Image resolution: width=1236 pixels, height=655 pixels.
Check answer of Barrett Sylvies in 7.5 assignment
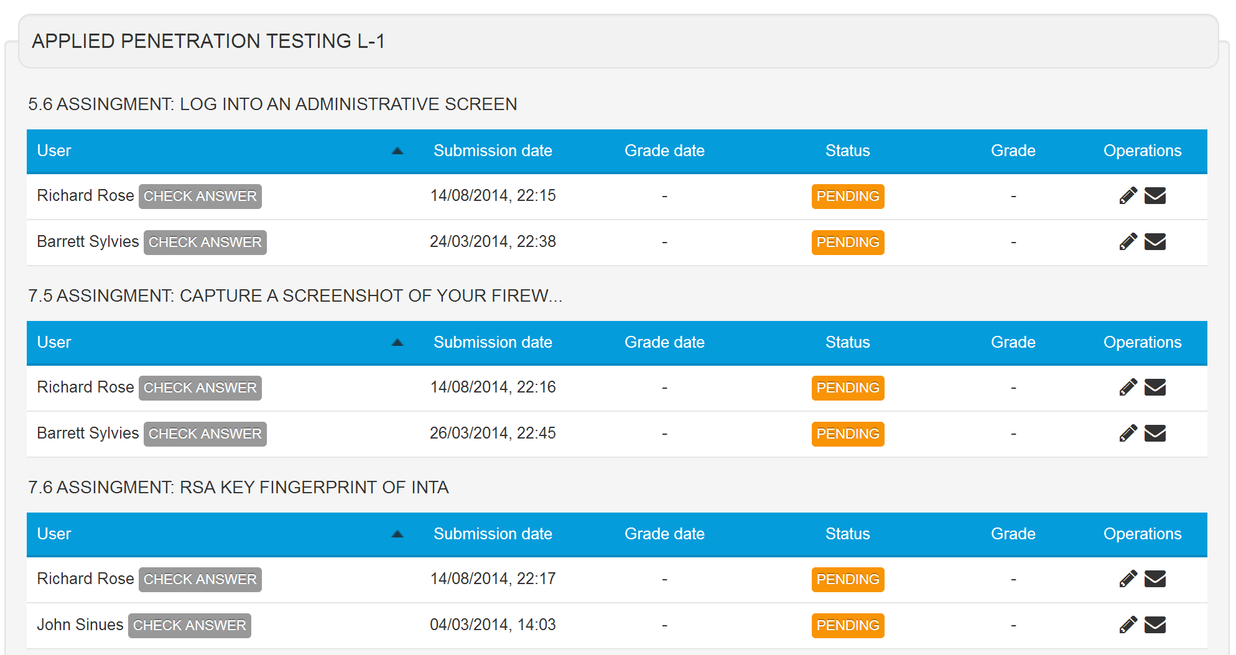pos(205,434)
